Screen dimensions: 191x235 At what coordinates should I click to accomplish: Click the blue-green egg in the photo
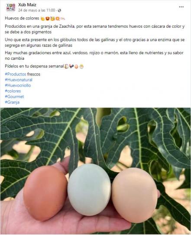[89, 189]
